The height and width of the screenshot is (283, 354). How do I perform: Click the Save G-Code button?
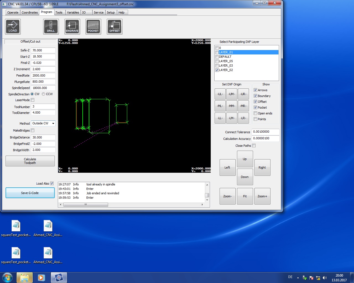tap(30, 193)
